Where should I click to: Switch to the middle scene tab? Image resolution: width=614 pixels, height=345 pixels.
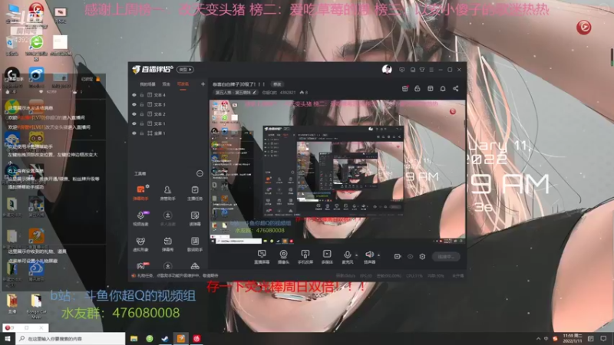tap(167, 84)
